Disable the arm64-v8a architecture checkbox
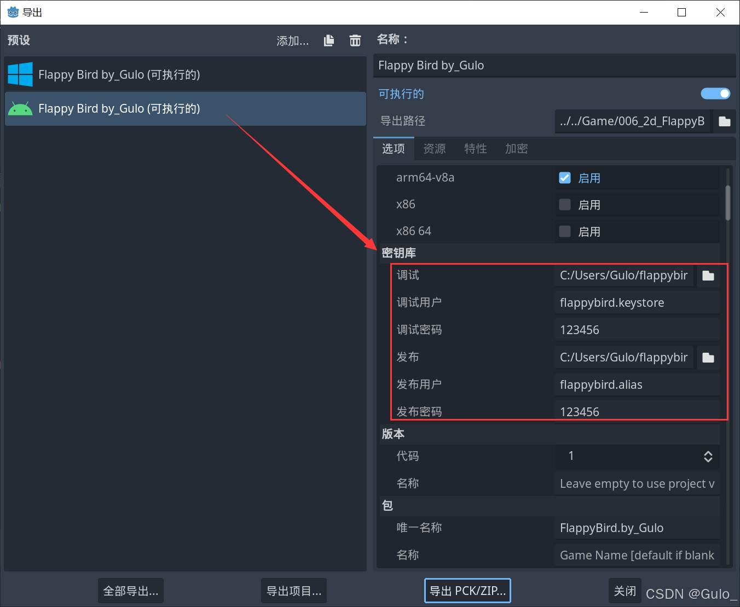740x607 pixels. (564, 177)
